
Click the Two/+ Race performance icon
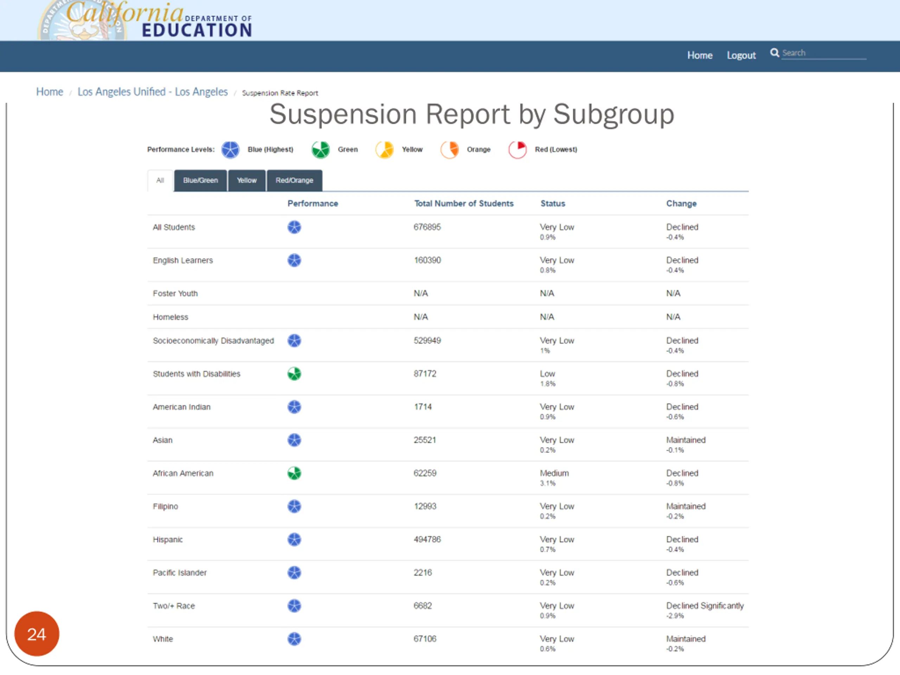294,606
